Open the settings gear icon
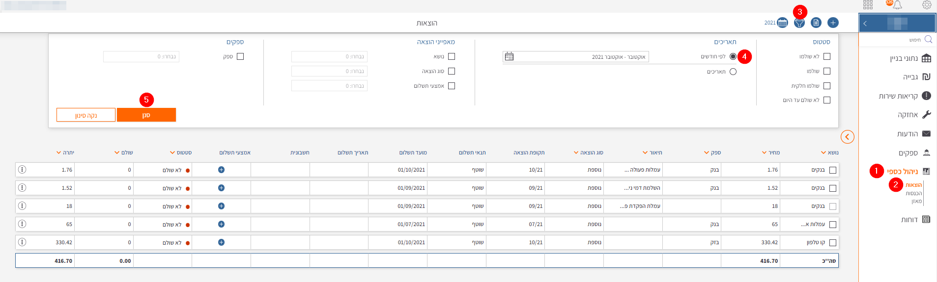The width and height of the screenshot is (937, 282). [x=927, y=5]
